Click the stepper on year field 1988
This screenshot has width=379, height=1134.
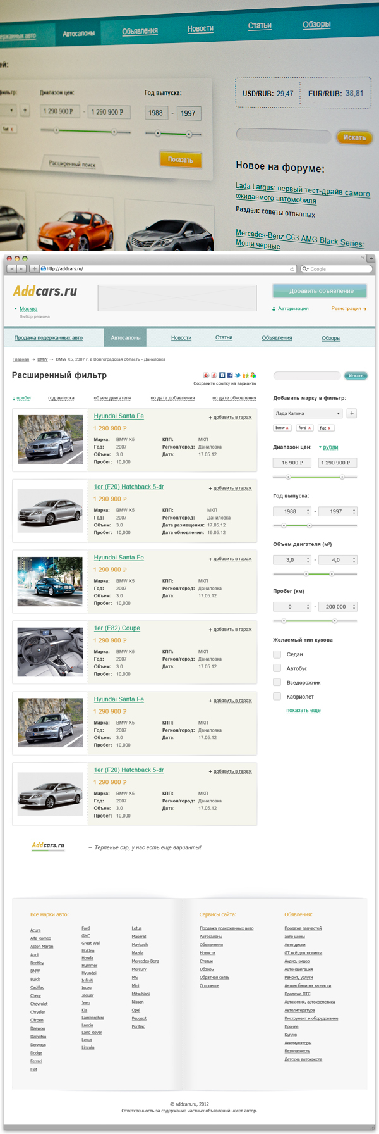tap(308, 511)
